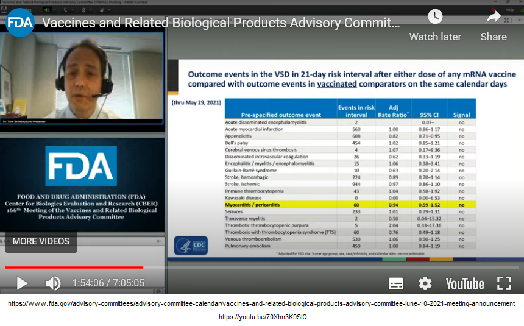Click the CDC logo on the slide
The image size is (524, 326).
pyautogui.click(x=191, y=246)
